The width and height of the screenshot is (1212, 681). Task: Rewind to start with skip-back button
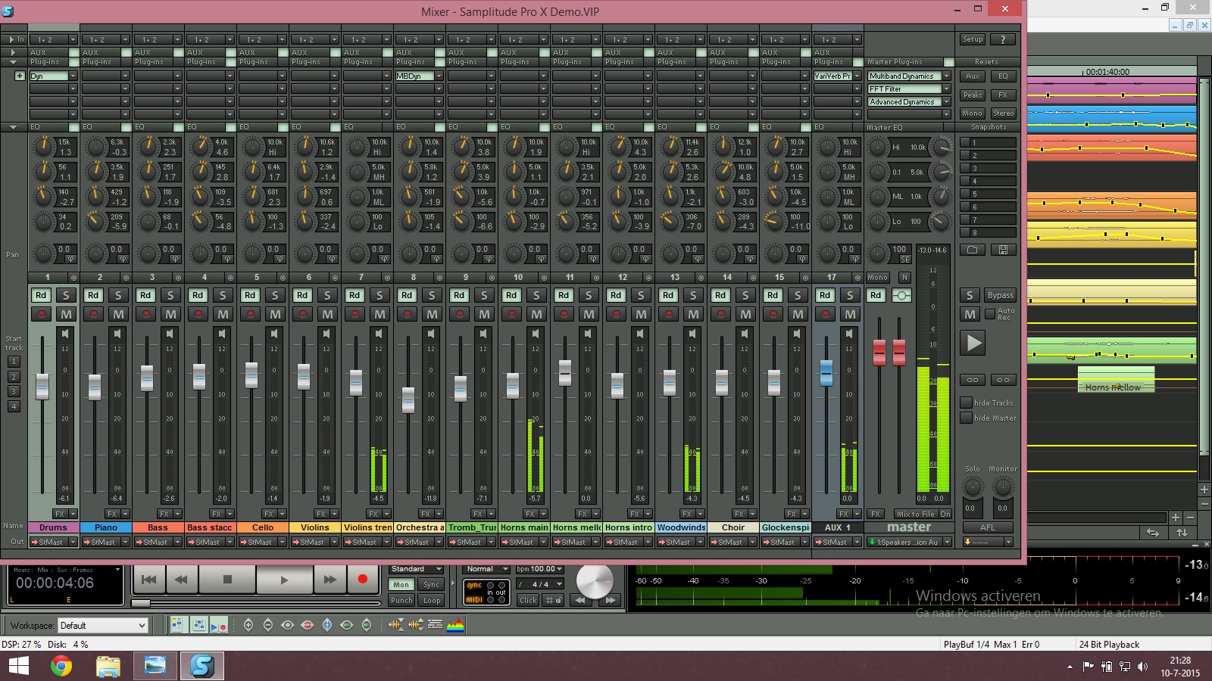149,580
